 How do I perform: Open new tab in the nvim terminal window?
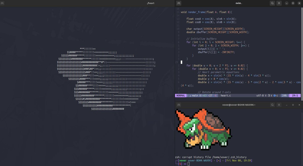pos(179,3)
